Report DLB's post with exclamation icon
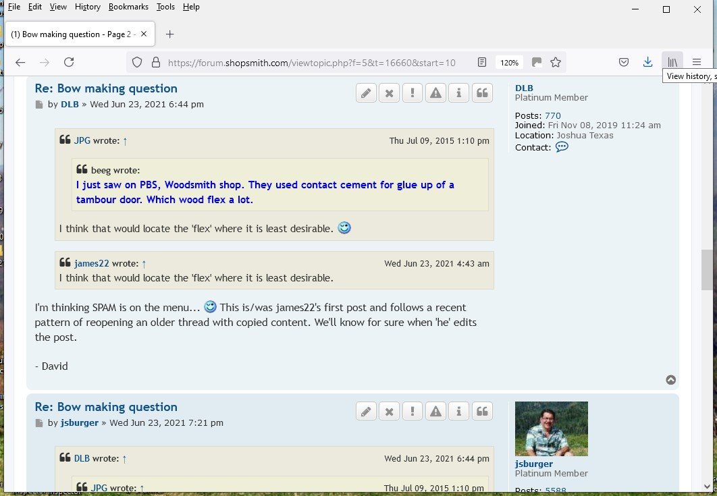717x496 pixels. click(413, 93)
